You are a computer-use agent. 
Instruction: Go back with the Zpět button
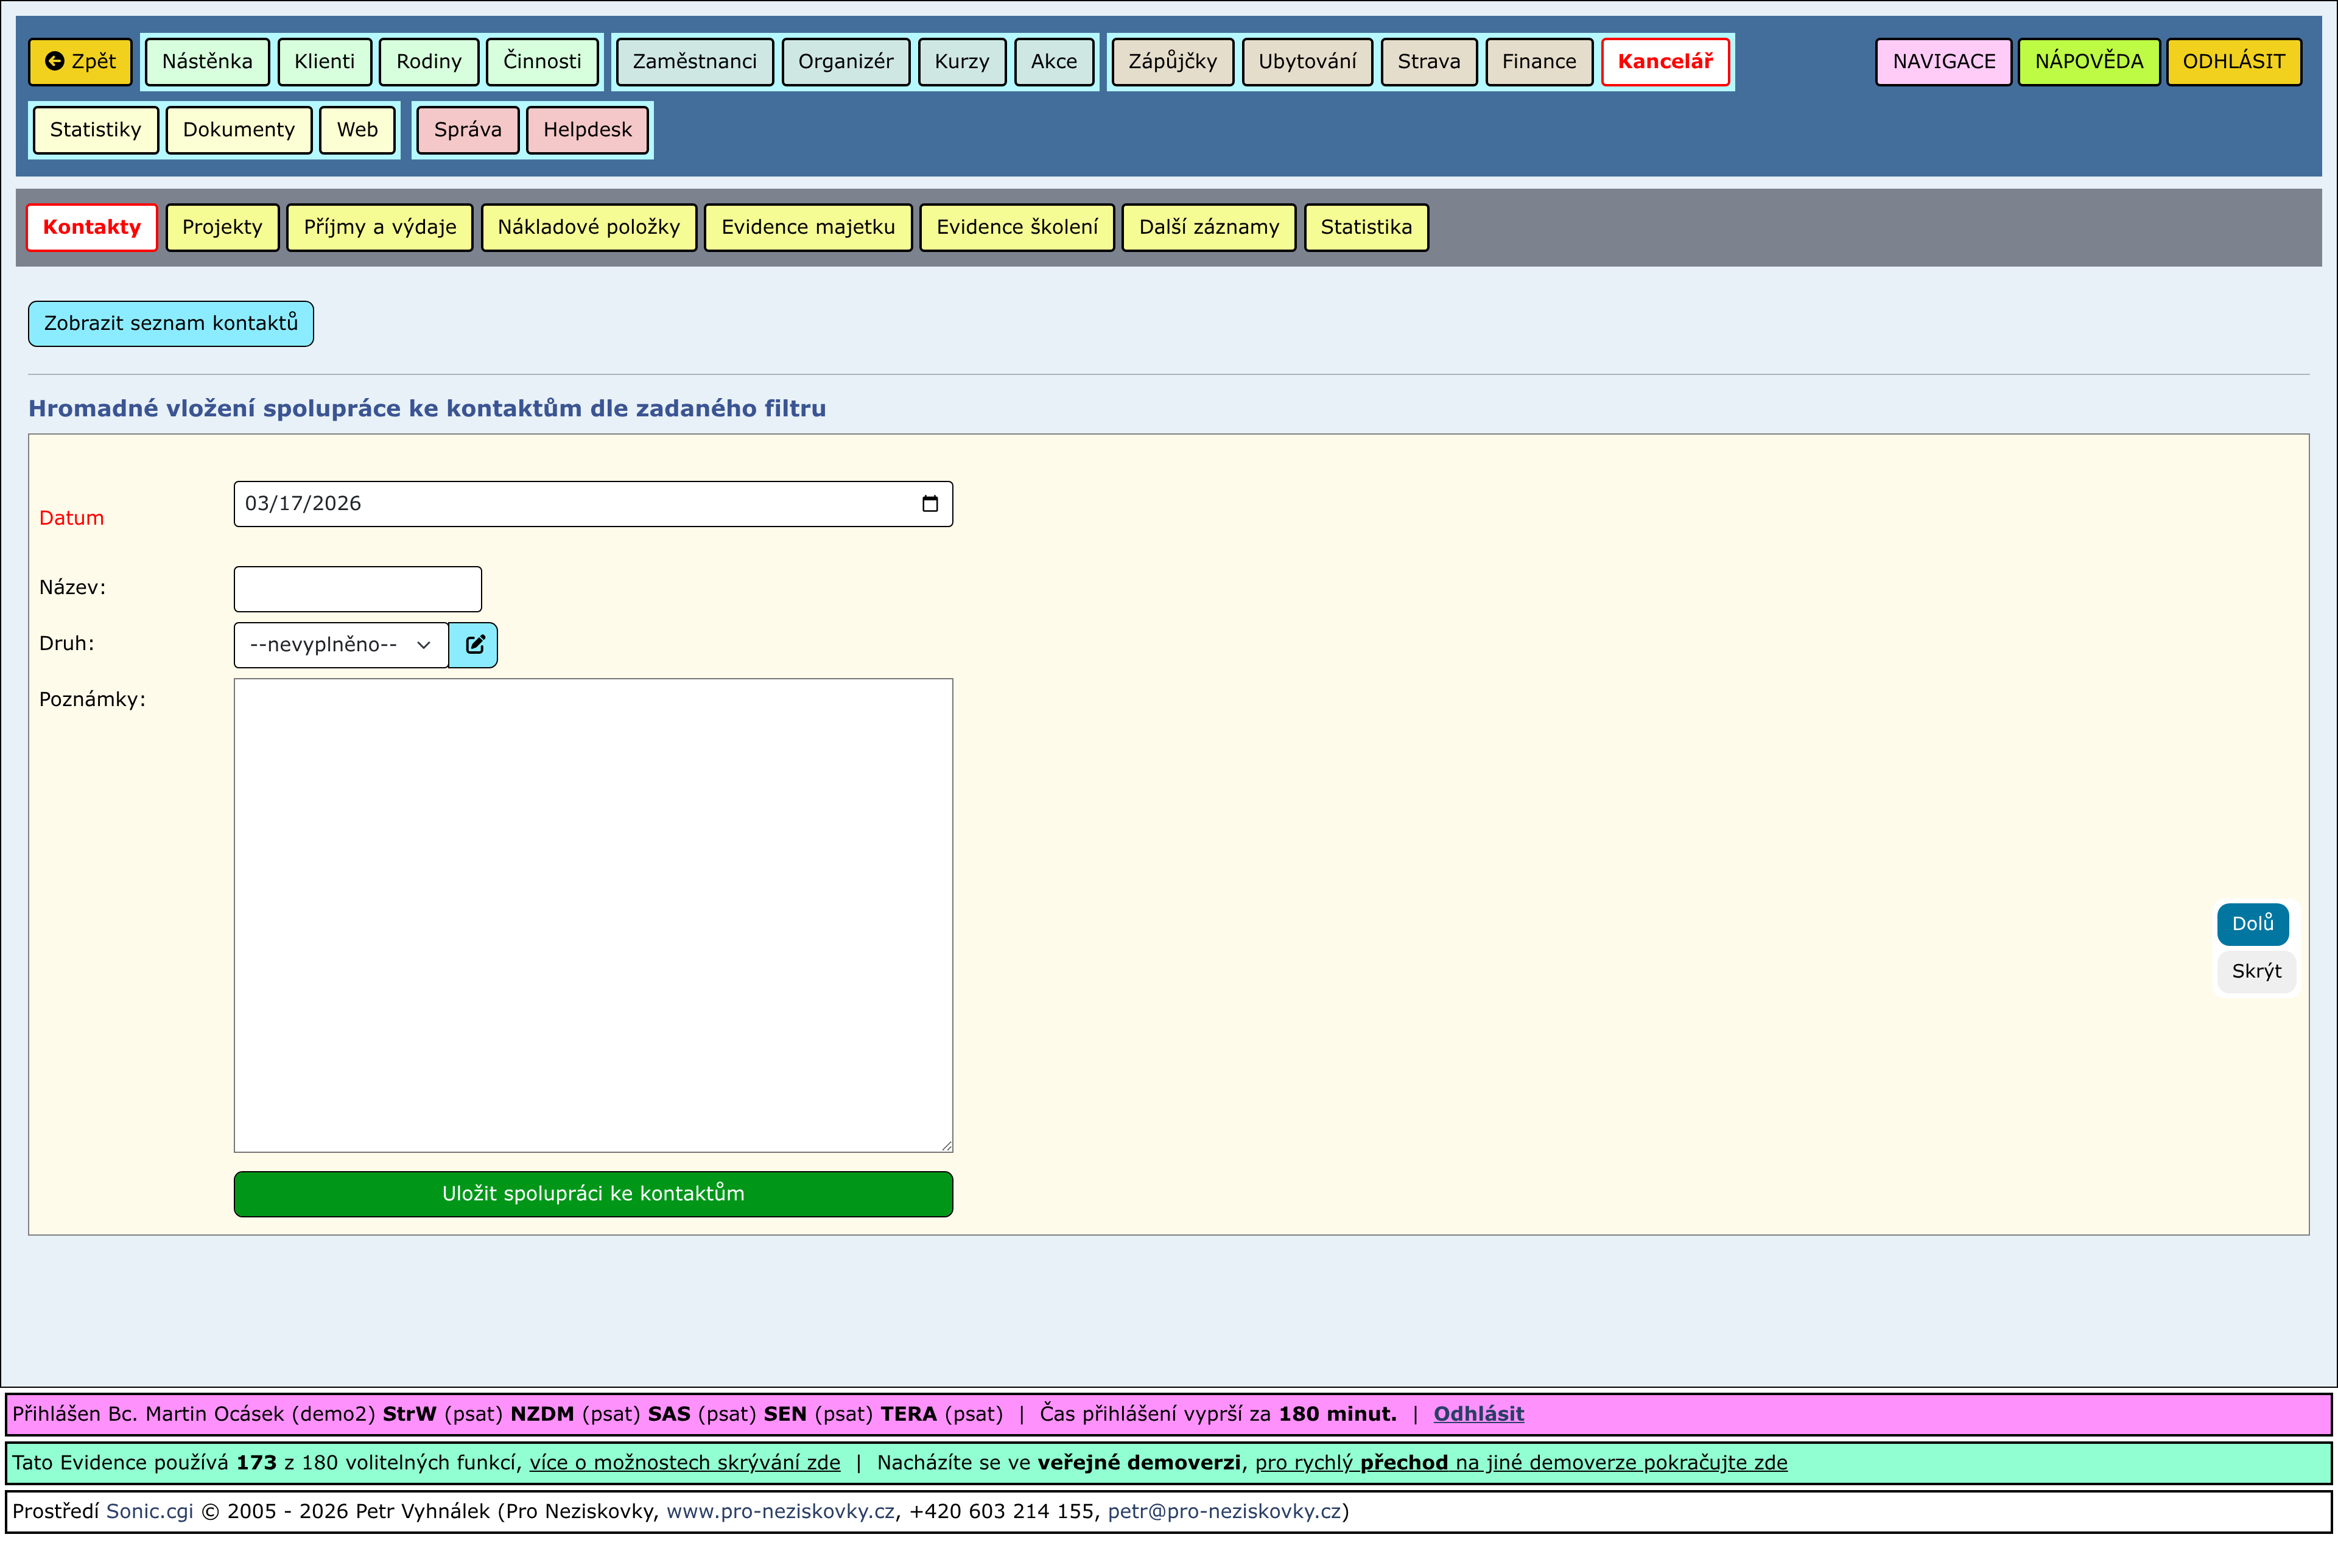(x=81, y=62)
